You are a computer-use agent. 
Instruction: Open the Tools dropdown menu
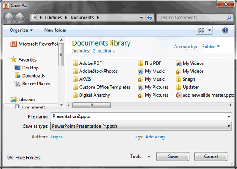coord(140,156)
